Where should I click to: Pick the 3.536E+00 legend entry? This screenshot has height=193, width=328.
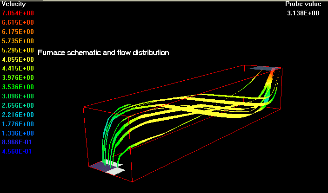coord(18,87)
